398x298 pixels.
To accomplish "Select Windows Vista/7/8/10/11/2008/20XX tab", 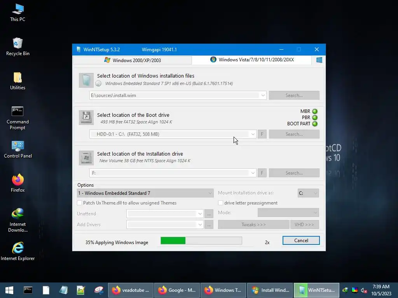I will (x=252, y=60).
